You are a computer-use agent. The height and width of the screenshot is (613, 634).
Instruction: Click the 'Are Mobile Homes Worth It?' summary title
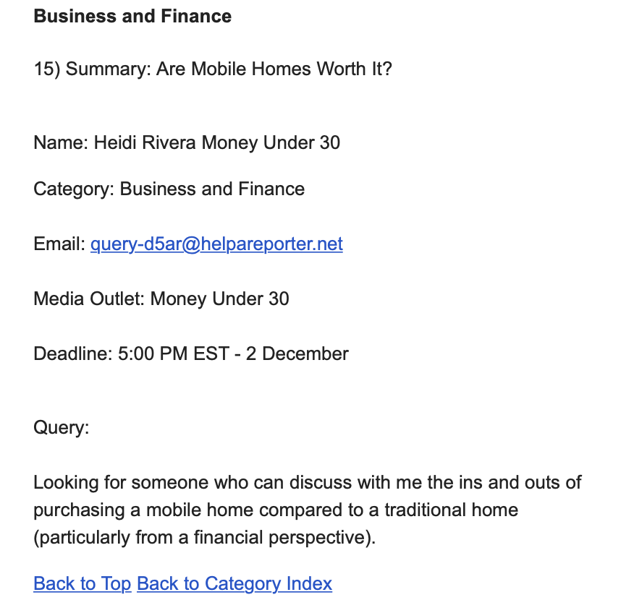(x=274, y=69)
